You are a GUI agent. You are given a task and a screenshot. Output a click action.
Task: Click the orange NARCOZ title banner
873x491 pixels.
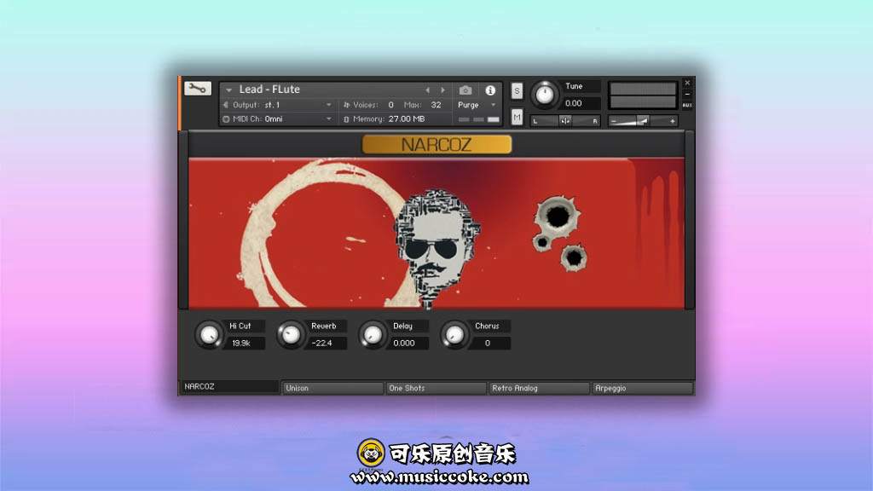click(436, 145)
